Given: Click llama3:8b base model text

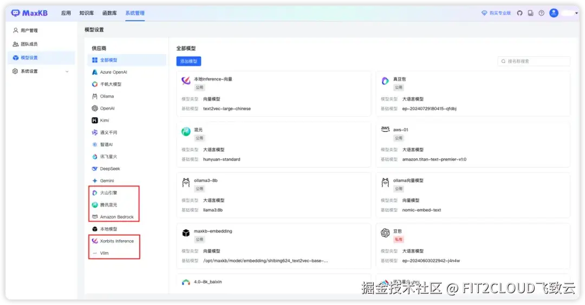Looking at the screenshot, I should coord(213,210).
